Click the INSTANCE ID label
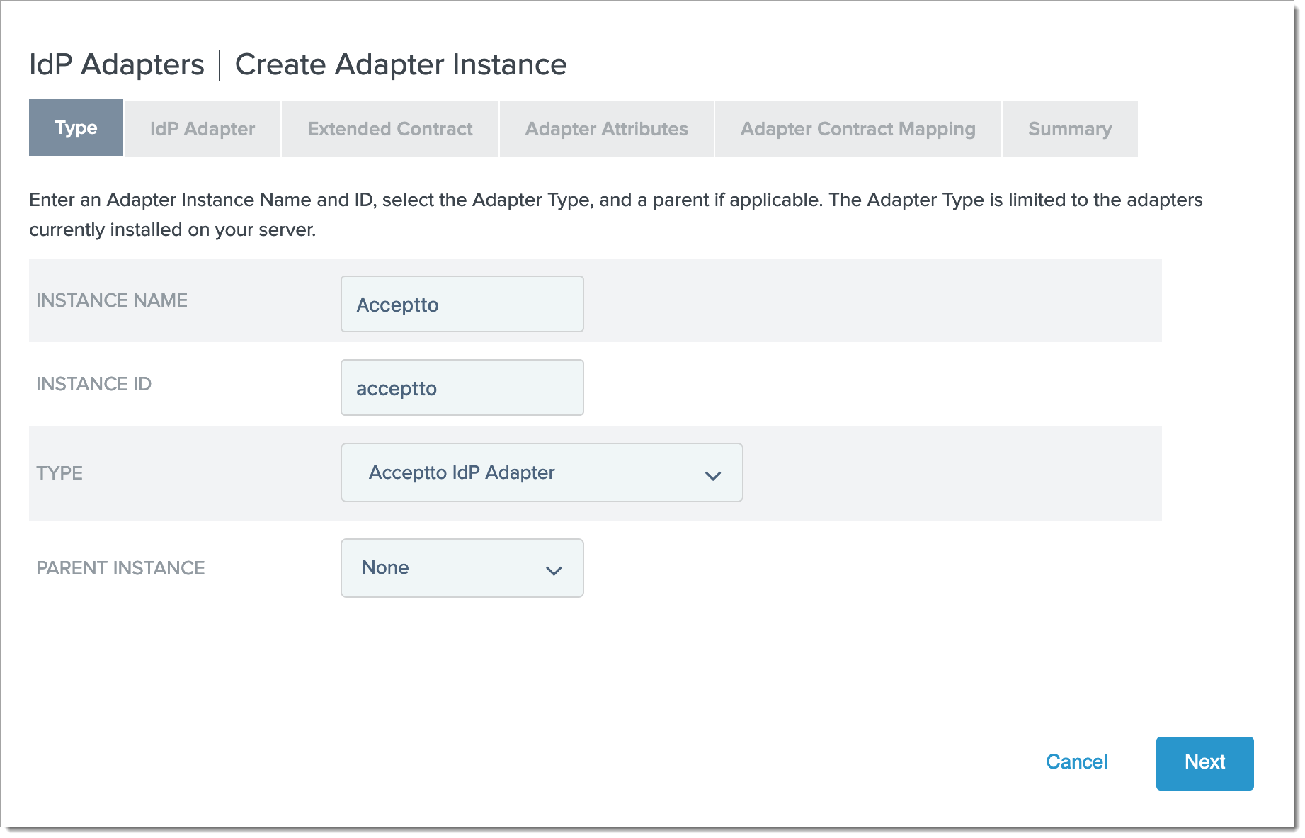Image resolution: width=1305 pixels, height=838 pixels. click(93, 384)
